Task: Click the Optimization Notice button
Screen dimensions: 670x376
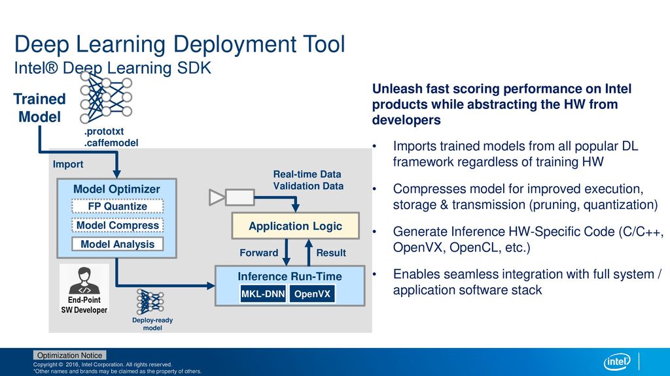Action: click(x=69, y=355)
